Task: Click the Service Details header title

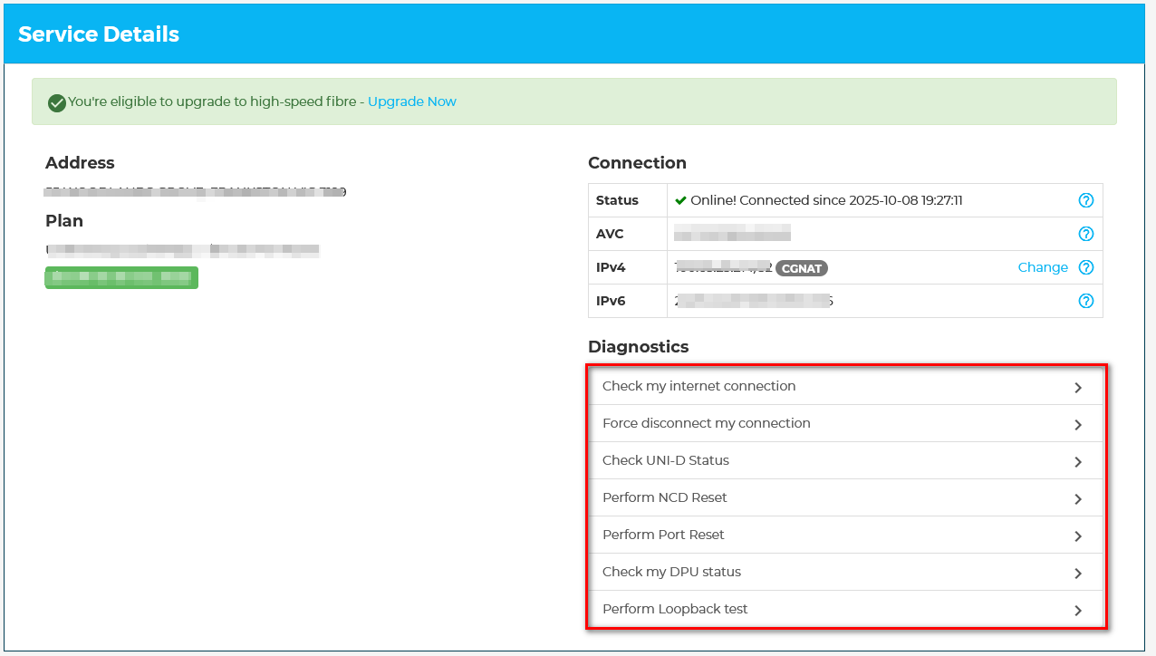Action: (x=99, y=34)
